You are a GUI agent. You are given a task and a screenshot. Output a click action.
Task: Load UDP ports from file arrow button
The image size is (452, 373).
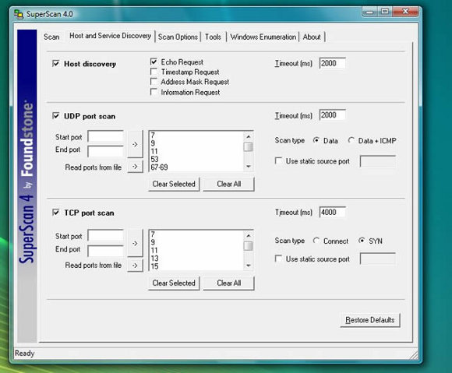[135, 167]
